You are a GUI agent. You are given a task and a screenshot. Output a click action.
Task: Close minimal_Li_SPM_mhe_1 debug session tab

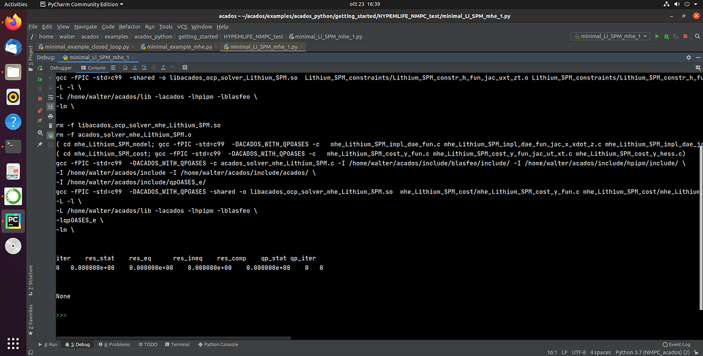point(133,58)
